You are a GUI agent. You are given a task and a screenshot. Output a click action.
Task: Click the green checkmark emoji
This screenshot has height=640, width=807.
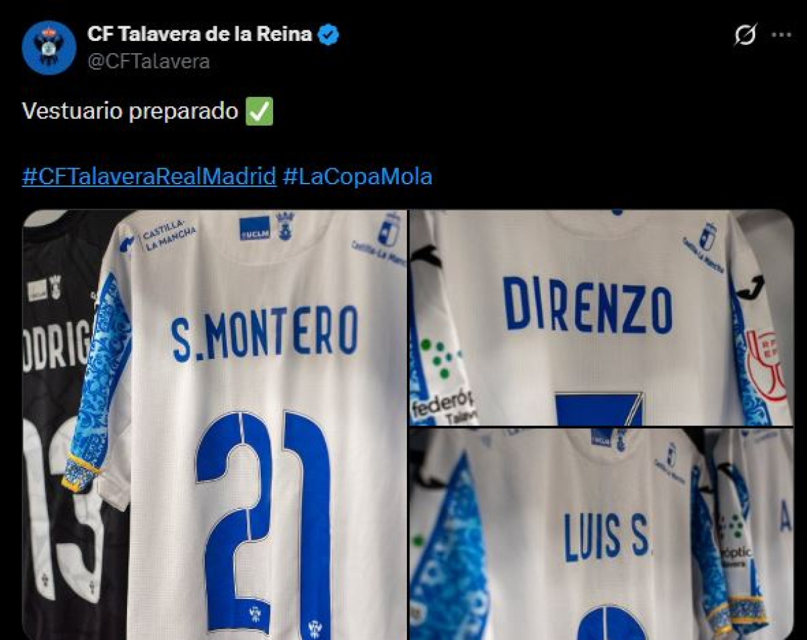260,112
